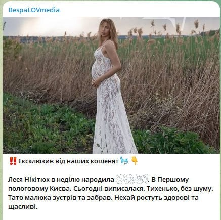Click the phrase Тихенько, без шуму
This screenshot has height=220, width=221.
click(180, 189)
